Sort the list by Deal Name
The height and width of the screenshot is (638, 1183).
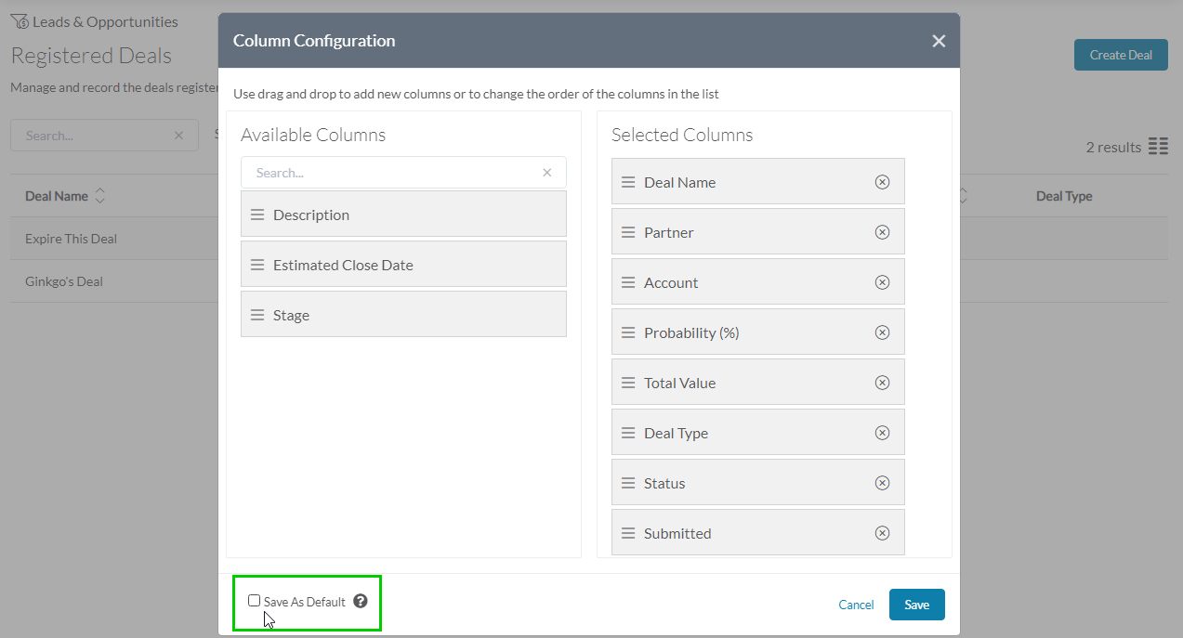(x=100, y=196)
